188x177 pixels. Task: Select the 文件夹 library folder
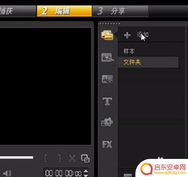pyautogui.click(x=148, y=62)
